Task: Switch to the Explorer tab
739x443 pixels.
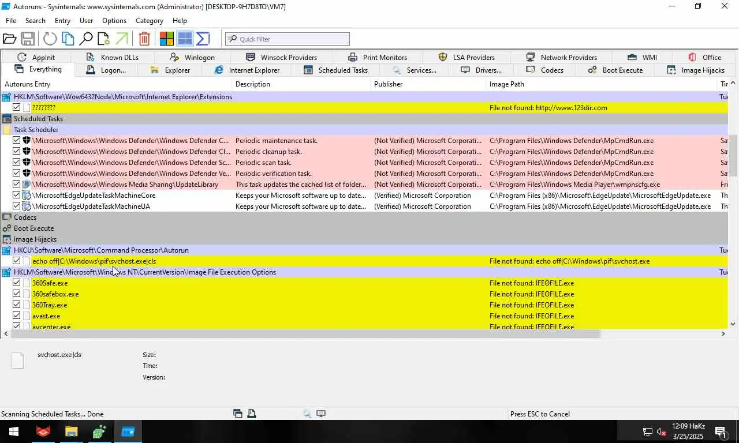Action: click(x=170, y=70)
